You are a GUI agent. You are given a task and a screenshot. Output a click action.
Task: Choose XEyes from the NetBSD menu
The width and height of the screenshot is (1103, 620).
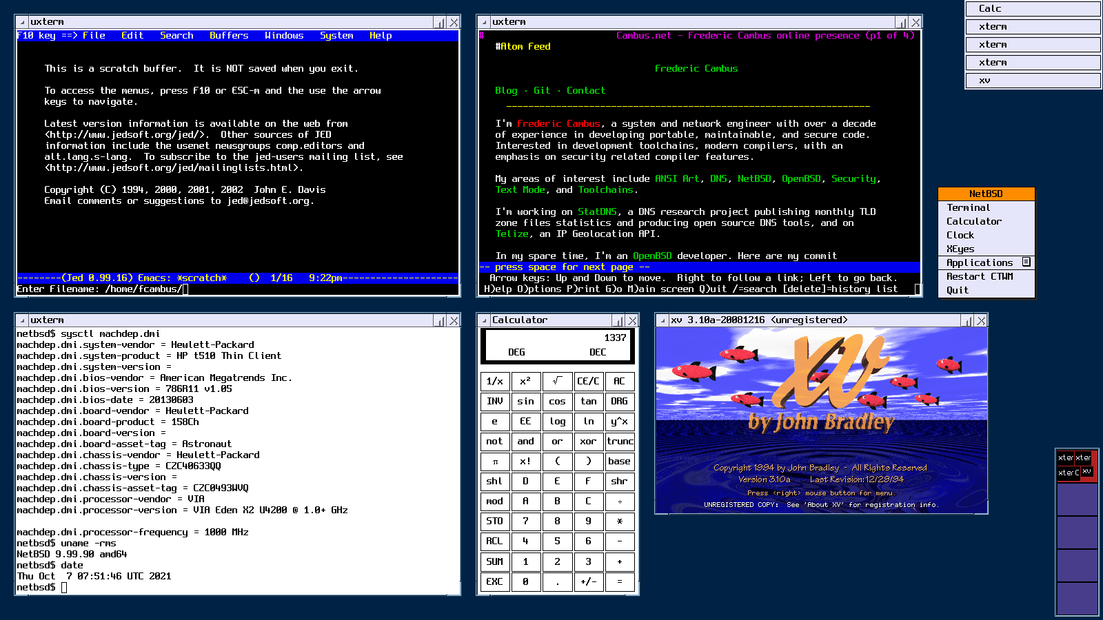coord(986,249)
